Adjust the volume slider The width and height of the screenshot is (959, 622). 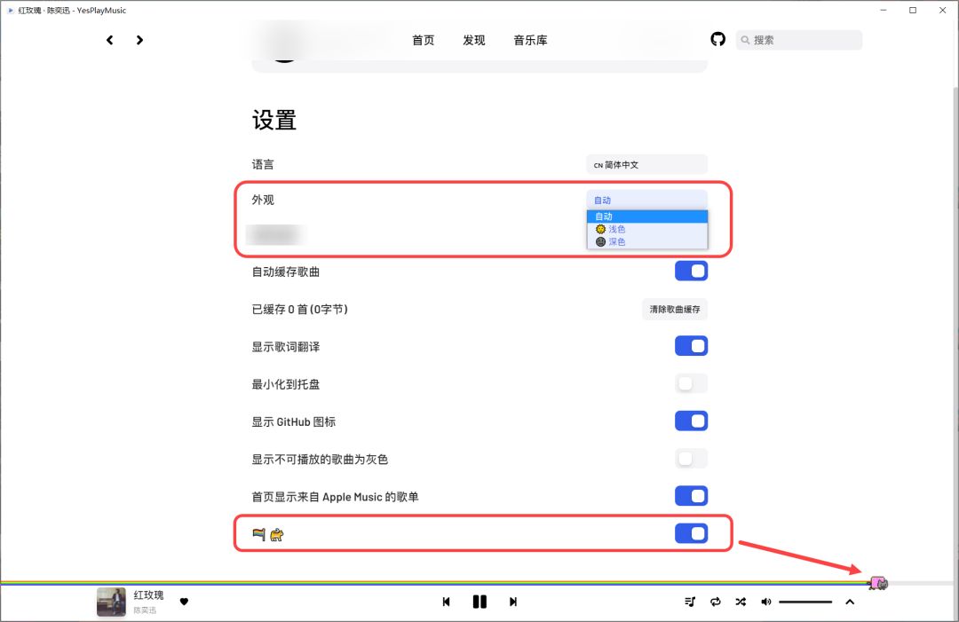coord(805,602)
